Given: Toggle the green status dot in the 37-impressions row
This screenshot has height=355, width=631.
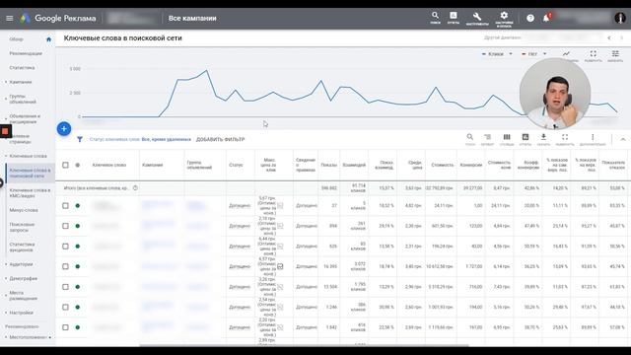Looking at the screenshot, I should click(78, 206).
